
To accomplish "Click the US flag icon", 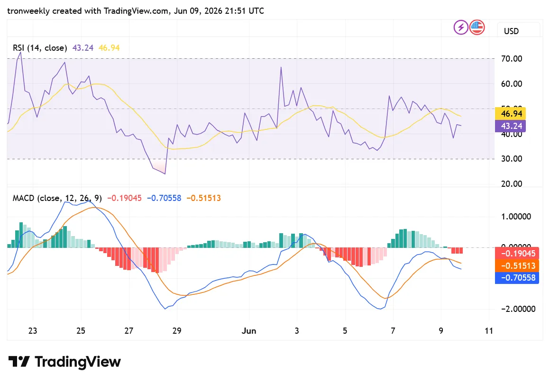I will tap(477, 27).
